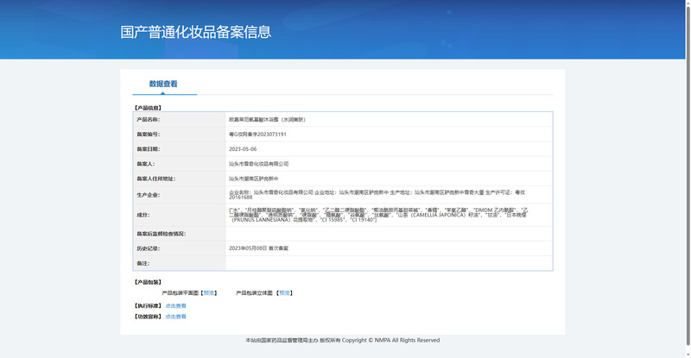691x358 pixels.
Task: Select the 成分 label cell
Action: (180, 215)
